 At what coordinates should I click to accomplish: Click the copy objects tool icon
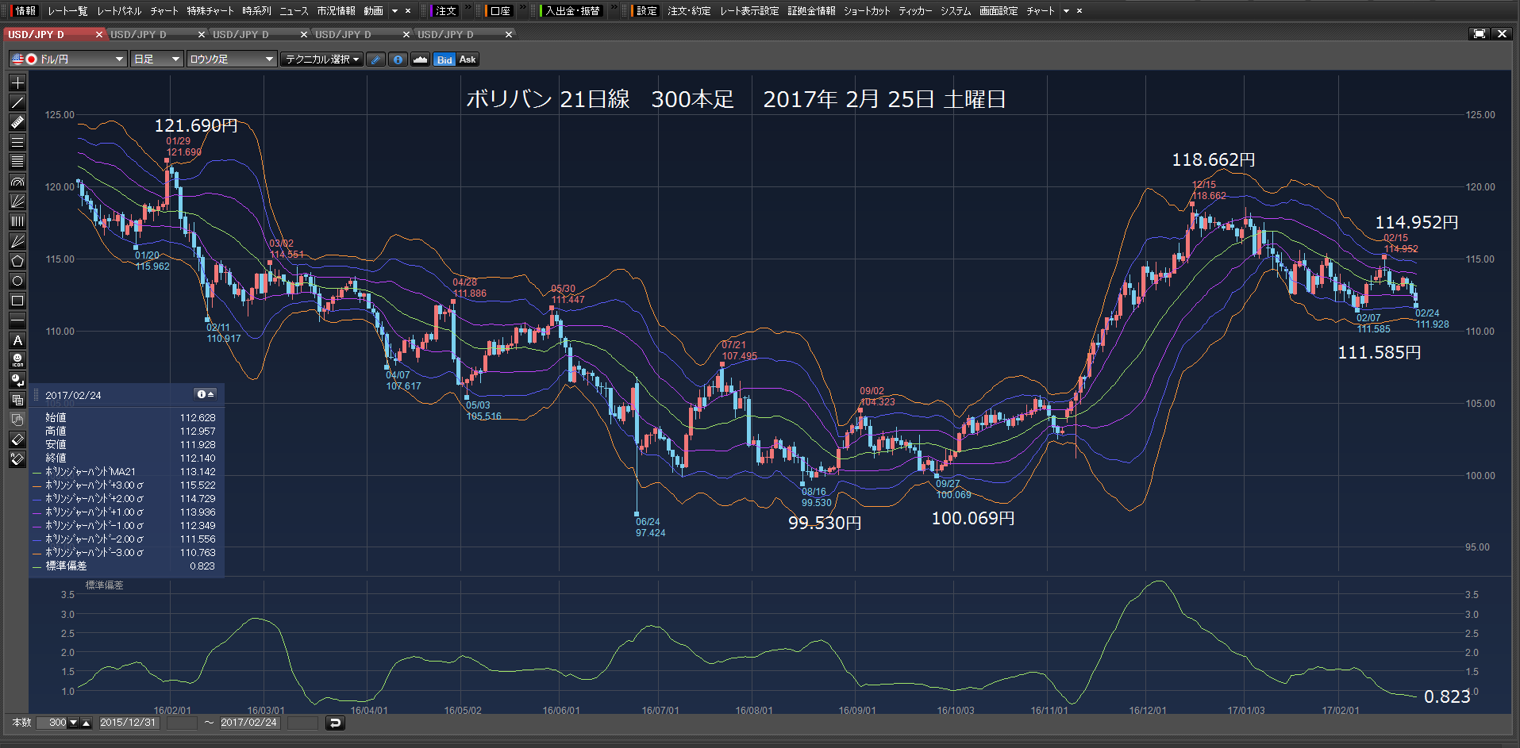pos(17,400)
